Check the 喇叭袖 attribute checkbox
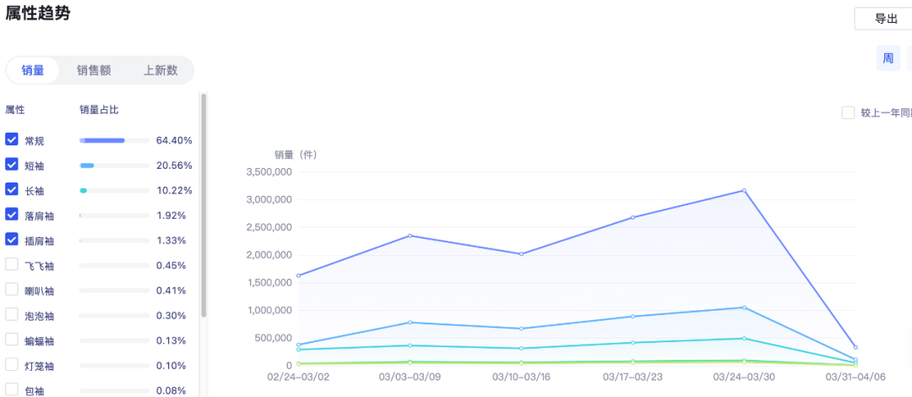Viewport: 912px width, 397px height. point(12,290)
